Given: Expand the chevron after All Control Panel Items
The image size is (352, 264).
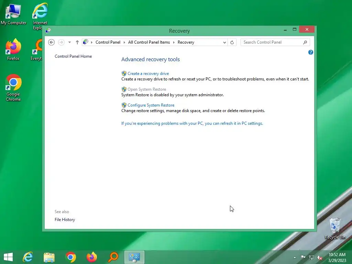Looking at the screenshot, I should 174,42.
